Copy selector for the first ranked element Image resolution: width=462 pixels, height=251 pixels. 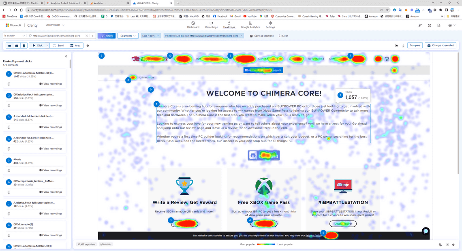(9, 84)
